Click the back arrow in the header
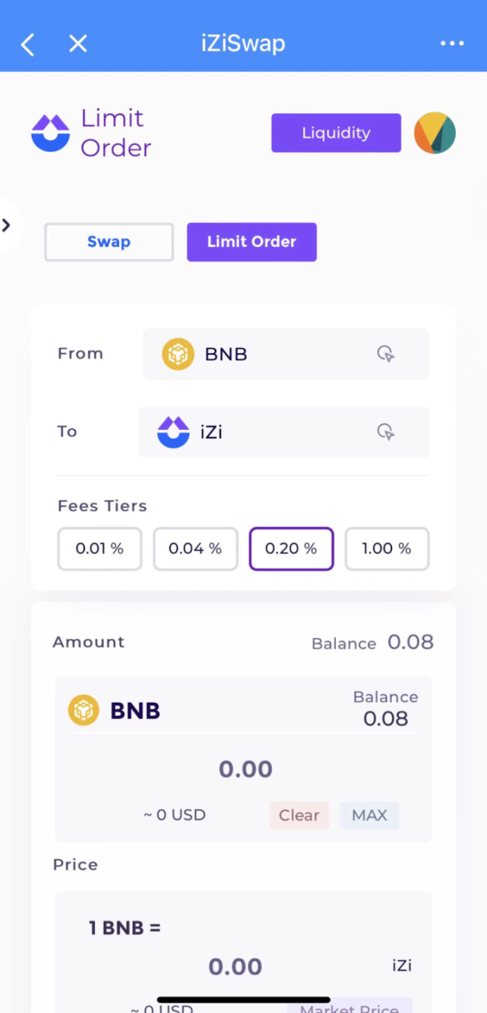487x1013 pixels. (27, 44)
